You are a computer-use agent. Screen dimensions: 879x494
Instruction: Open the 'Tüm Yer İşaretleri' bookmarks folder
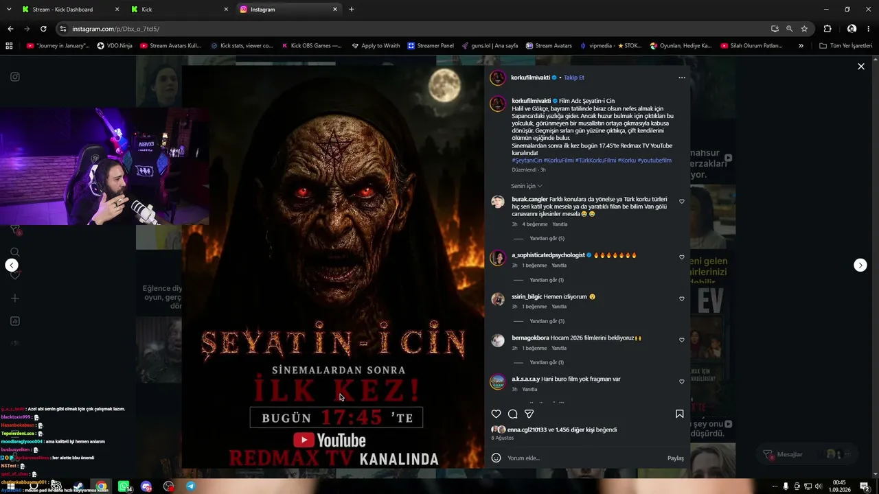(846, 46)
